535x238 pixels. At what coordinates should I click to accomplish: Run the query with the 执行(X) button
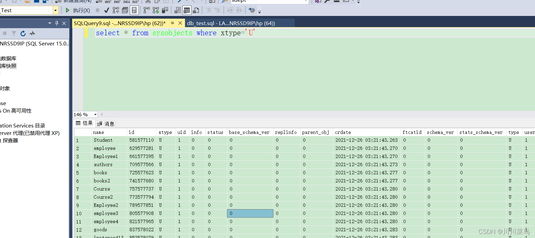(x=78, y=10)
